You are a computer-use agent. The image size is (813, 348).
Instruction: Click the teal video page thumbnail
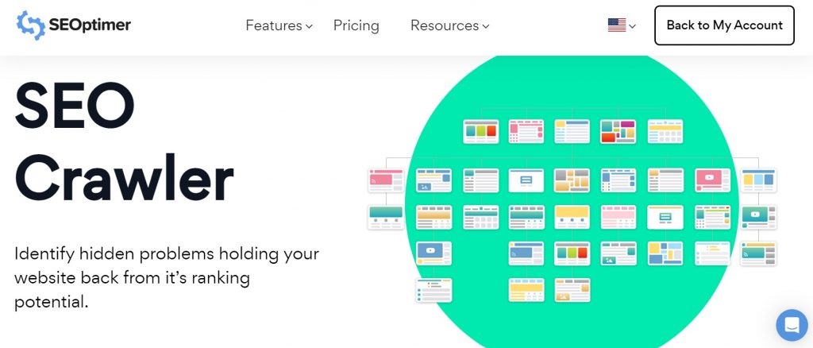pyautogui.click(x=758, y=216)
